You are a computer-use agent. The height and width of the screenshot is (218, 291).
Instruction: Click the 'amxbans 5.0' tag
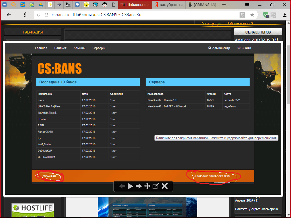click(x=265, y=39)
